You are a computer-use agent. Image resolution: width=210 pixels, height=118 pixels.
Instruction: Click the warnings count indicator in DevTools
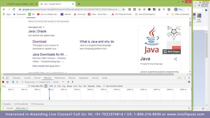coord(179,78)
